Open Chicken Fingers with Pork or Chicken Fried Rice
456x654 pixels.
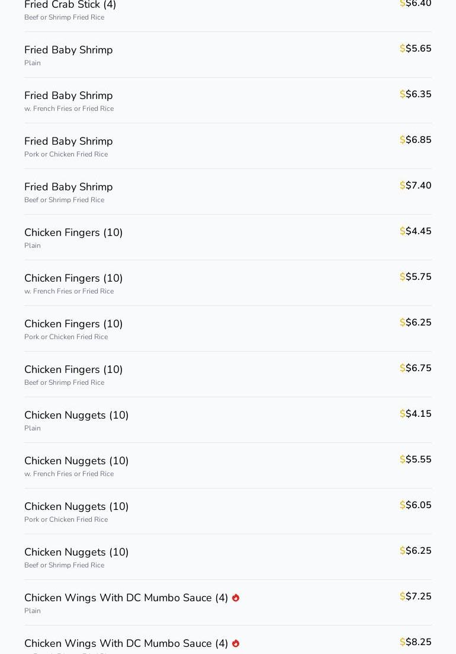[x=73, y=324]
